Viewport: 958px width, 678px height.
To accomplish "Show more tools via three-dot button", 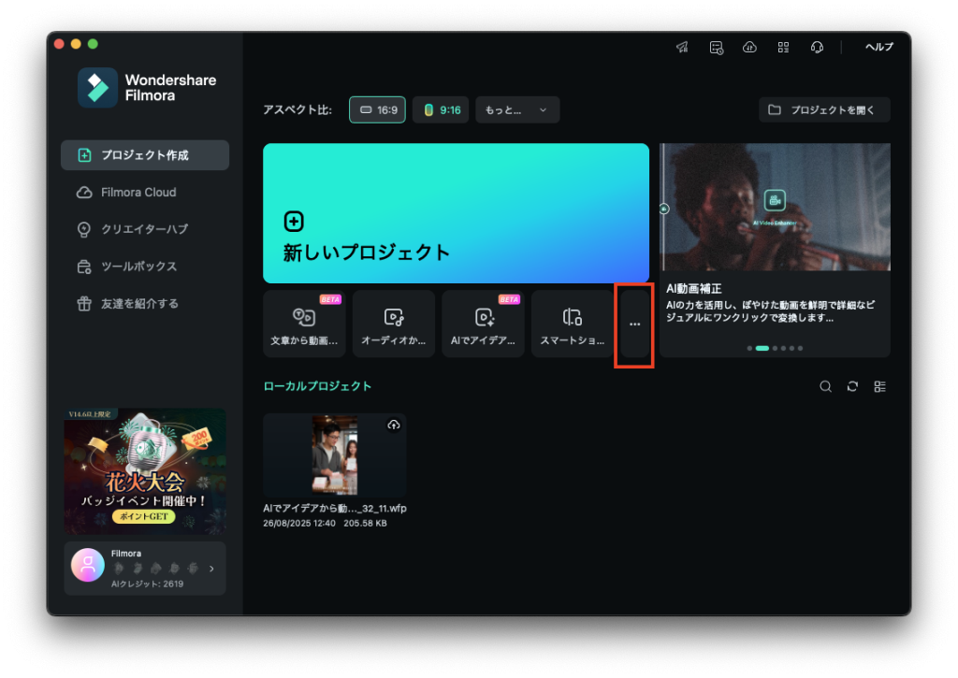I will (x=634, y=324).
